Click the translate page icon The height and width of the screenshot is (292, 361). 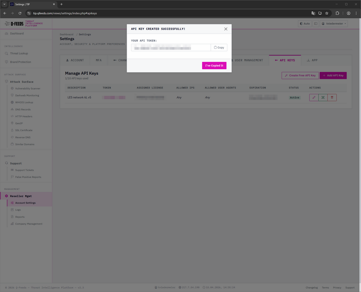click(313, 13)
